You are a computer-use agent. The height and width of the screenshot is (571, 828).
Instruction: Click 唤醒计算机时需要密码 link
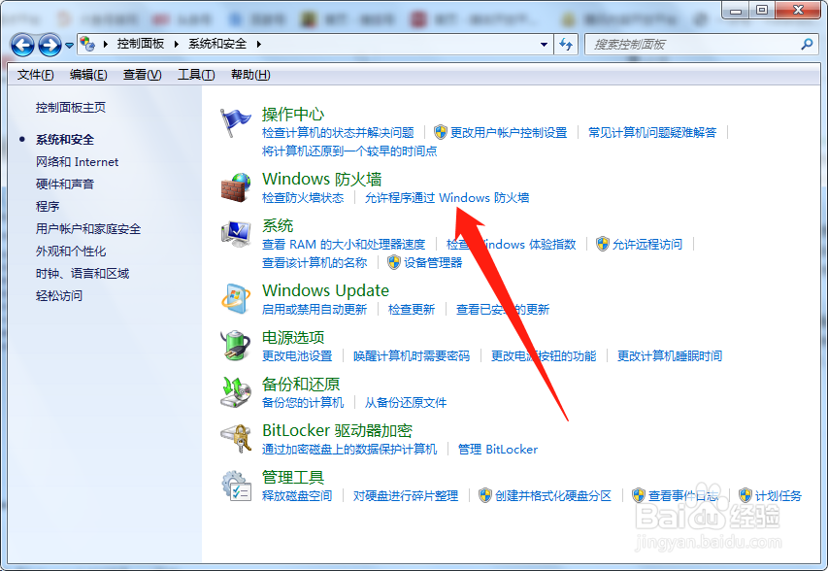point(412,355)
